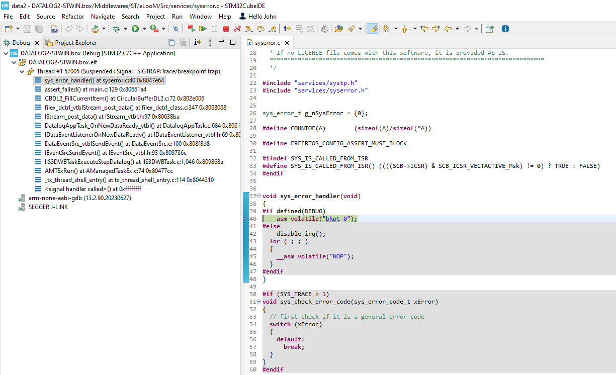616x375 pixels.
Task: Click the Hello John account button
Action: [257, 16]
